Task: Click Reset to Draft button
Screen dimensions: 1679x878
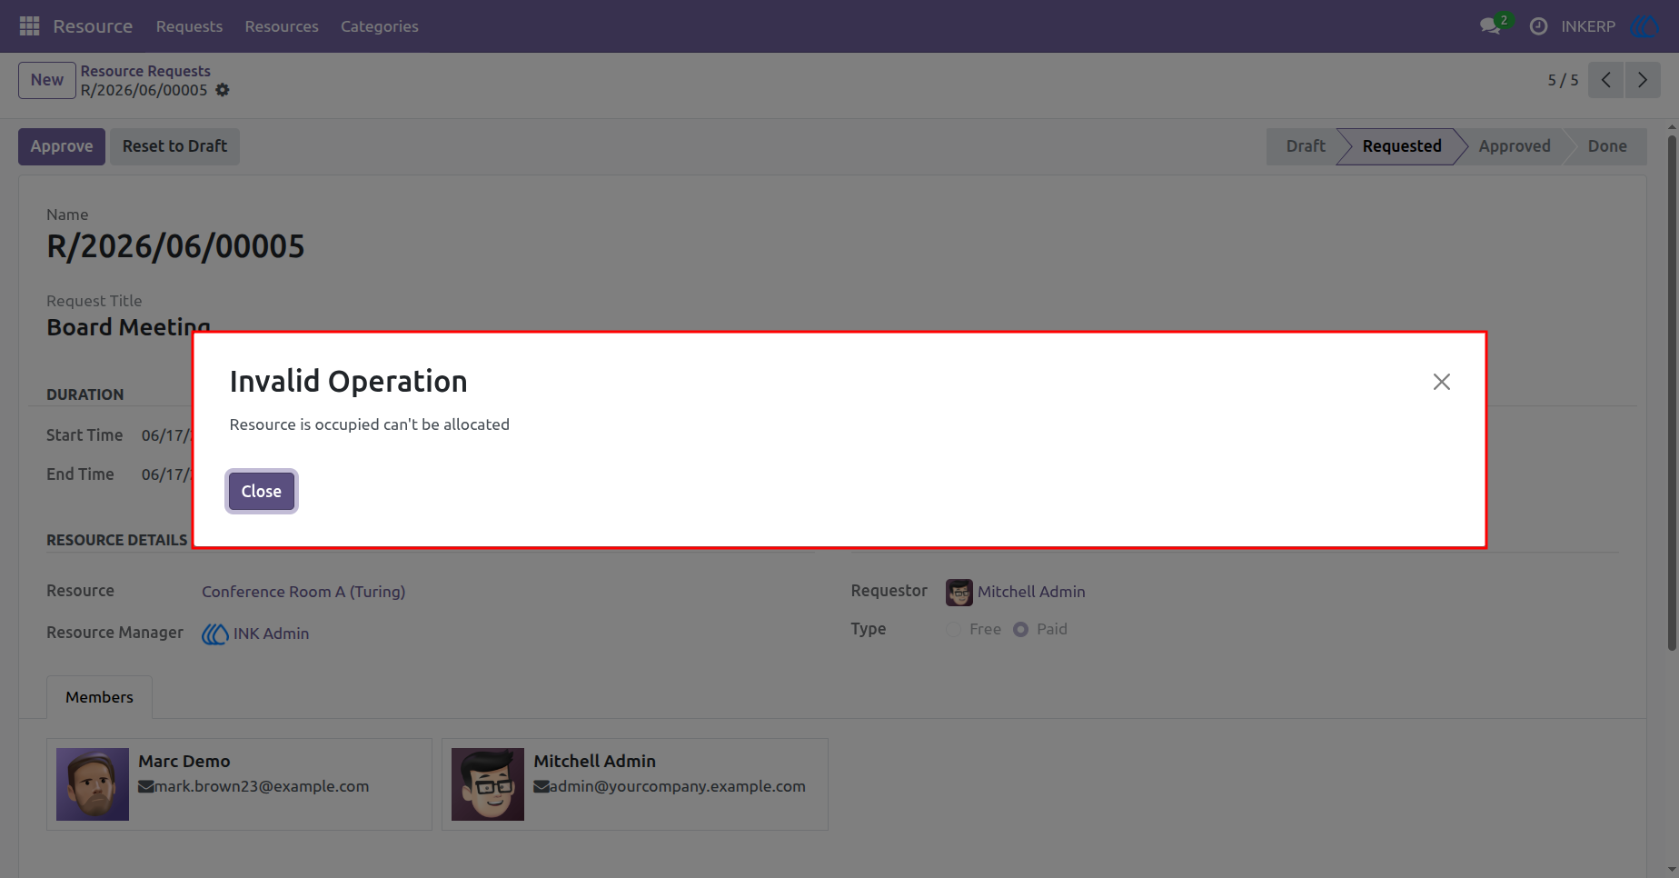Action: coord(174,146)
